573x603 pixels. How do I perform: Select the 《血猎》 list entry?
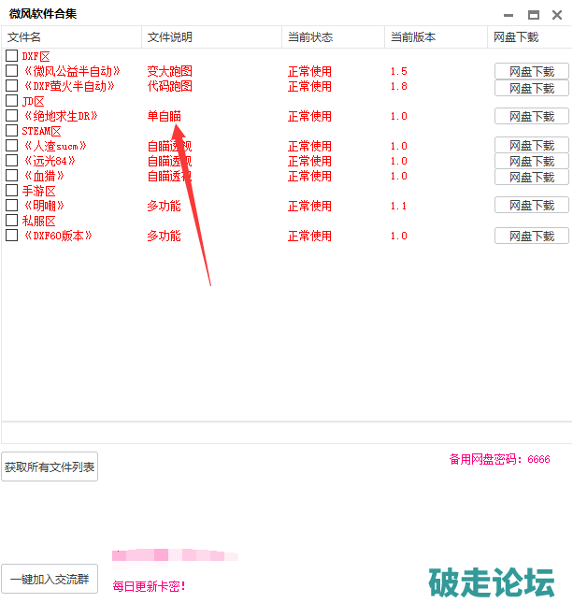(45, 176)
